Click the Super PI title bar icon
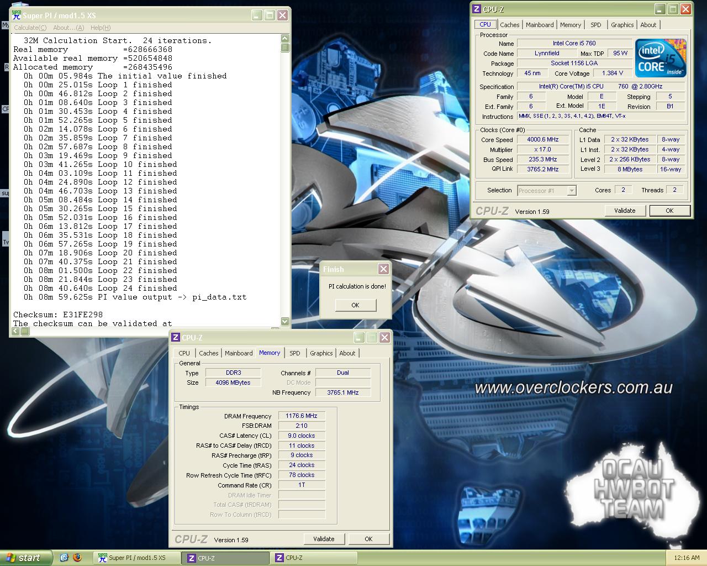This screenshot has width=707, height=566. (x=17, y=15)
